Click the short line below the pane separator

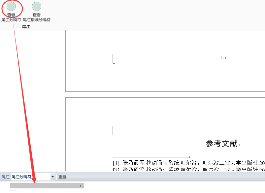point(13,190)
